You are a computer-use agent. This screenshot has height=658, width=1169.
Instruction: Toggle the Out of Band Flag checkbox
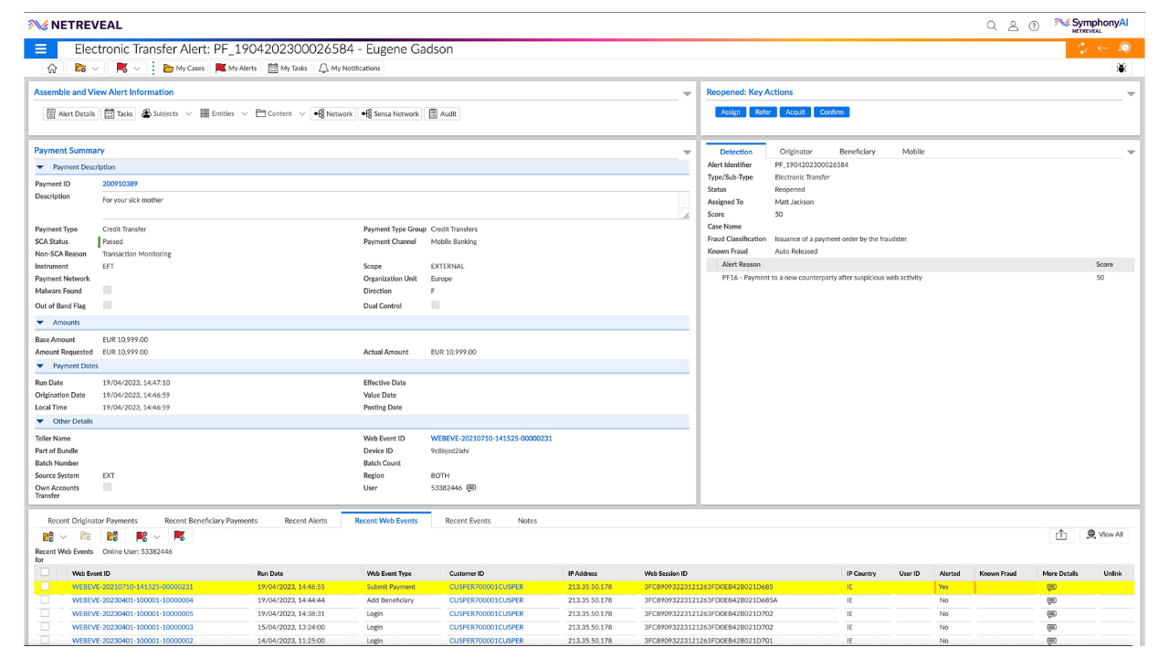(x=107, y=305)
